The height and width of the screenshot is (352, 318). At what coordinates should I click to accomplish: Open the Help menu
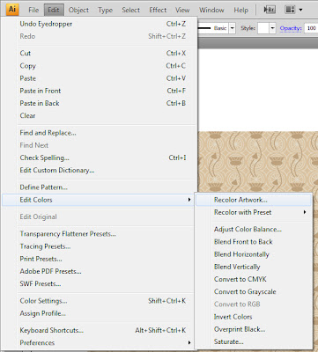(x=240, y=10)
